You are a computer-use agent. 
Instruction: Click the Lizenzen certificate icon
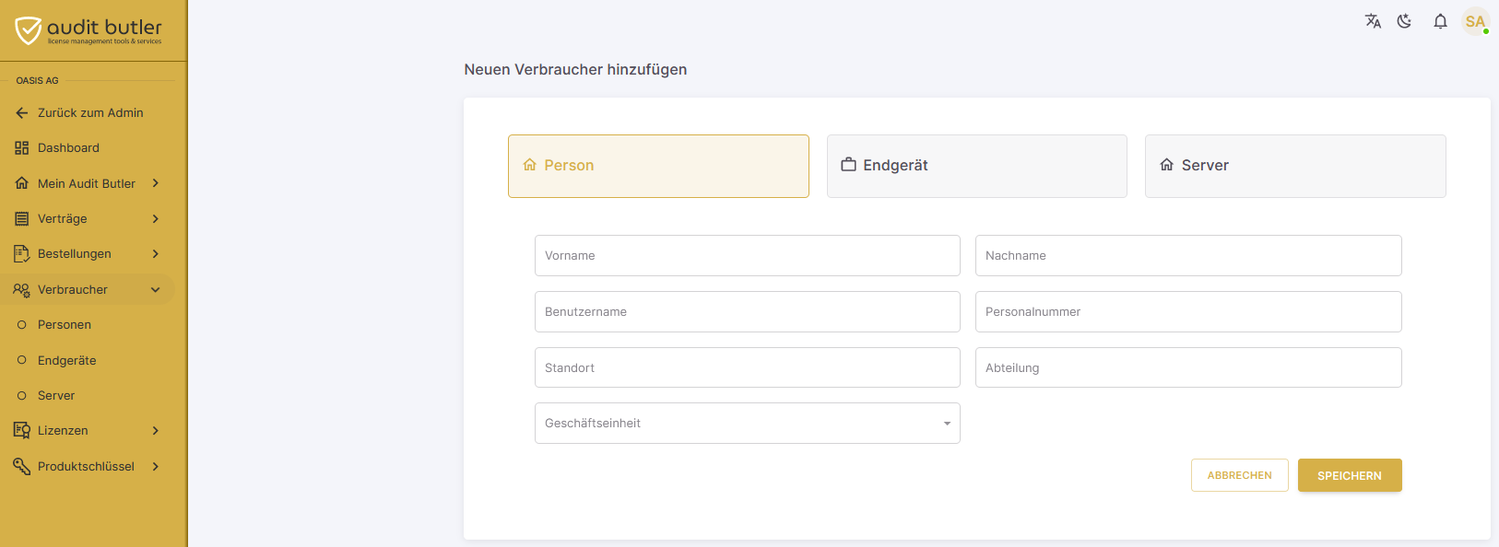(x=22, y=430)
